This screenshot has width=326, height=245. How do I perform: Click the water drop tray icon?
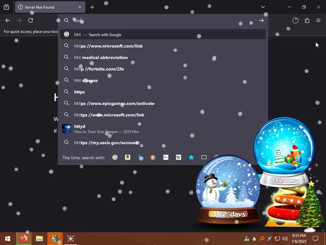(x=254, y=239)
